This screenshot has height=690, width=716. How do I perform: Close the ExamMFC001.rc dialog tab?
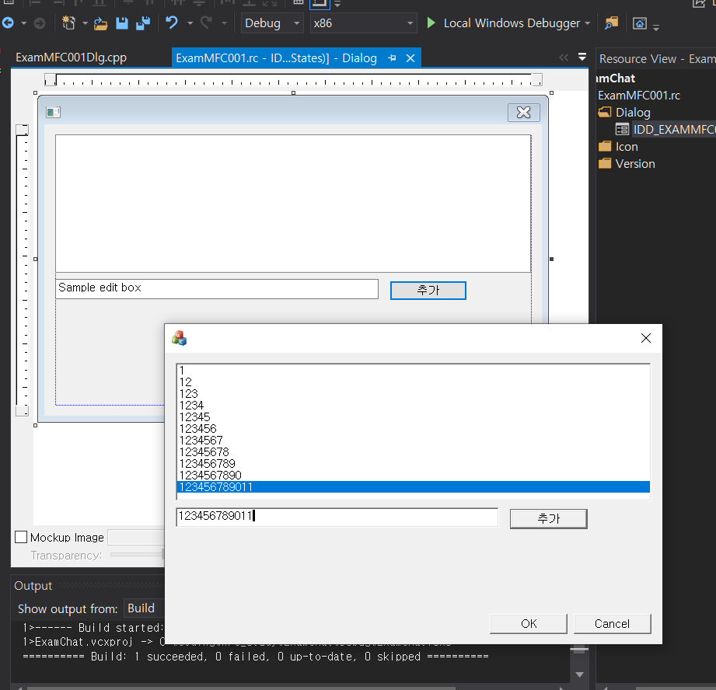(410, 58)
